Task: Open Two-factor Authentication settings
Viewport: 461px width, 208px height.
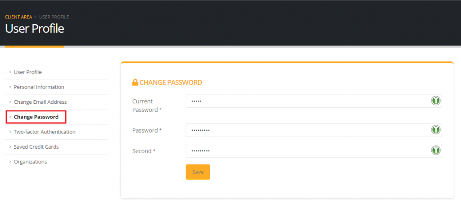Action: (45, 132)
